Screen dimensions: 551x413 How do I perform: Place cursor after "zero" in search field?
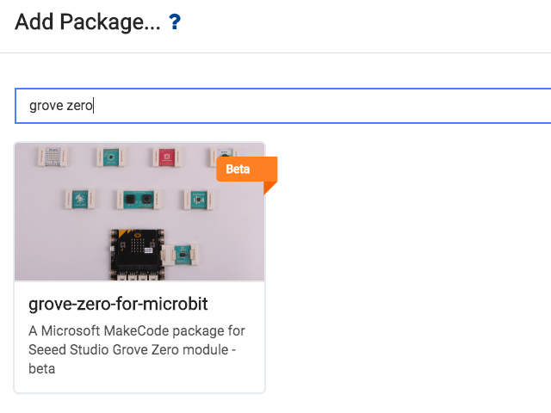click(x=93, y=106)
